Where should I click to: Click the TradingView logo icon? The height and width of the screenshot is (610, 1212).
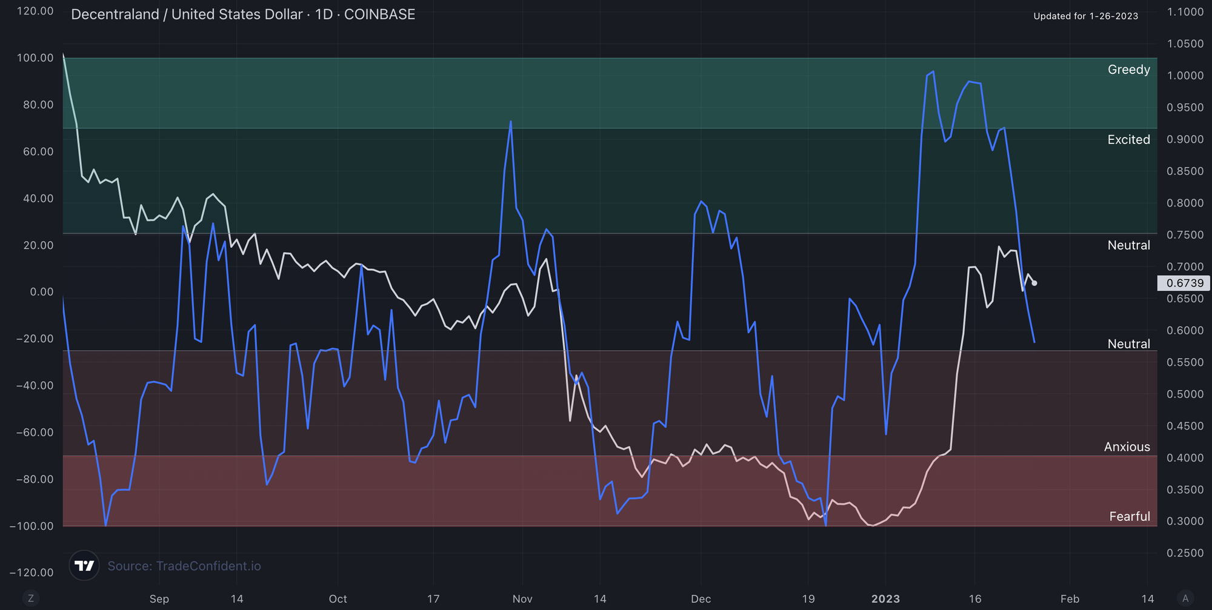coord(84,566)
